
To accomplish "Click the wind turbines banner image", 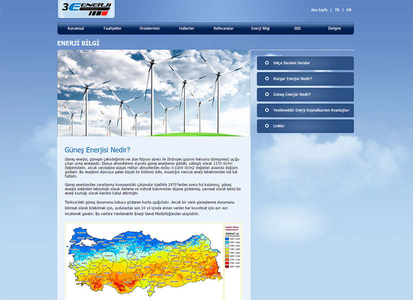I will coord(153,92).
